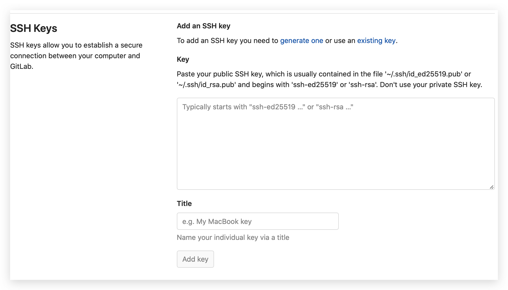508x290 pixels.
Task: Click the '~/.ssh/id_rsa.pub' file path text
Action: (206, 85)
